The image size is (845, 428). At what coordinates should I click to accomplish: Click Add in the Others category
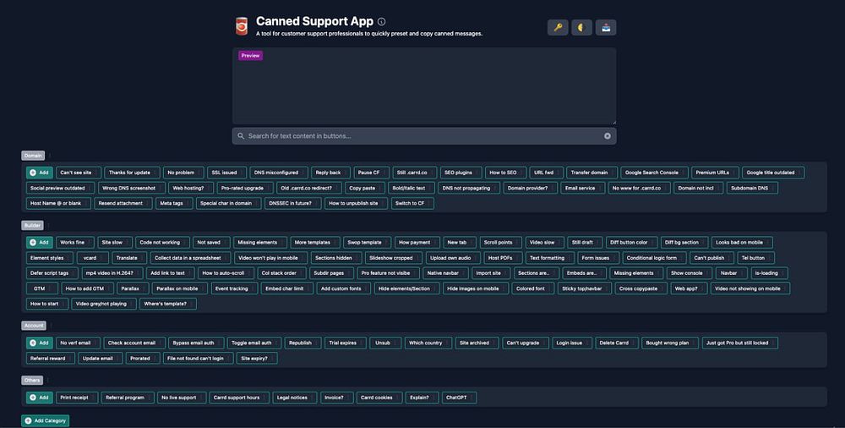pos(40,398)
